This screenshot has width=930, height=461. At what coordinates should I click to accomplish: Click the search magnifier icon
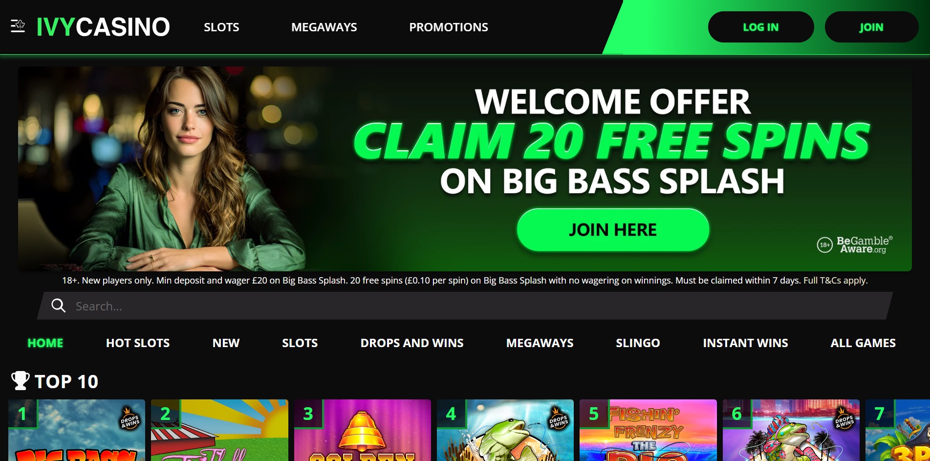point(59,306)
